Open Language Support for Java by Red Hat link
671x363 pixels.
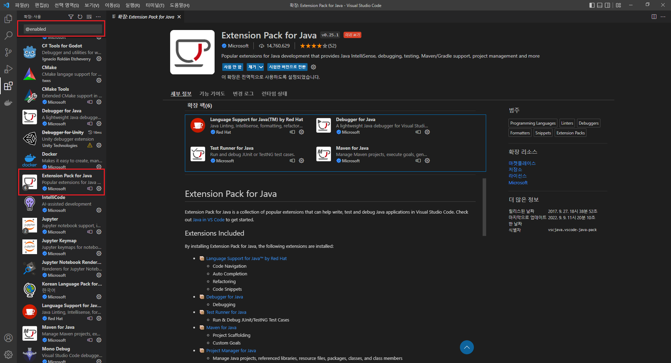pyautogui.click(x=246, y=258)
